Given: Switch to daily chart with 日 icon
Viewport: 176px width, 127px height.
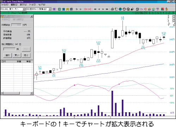Looking at the screenshot, I should coord(59,9).
